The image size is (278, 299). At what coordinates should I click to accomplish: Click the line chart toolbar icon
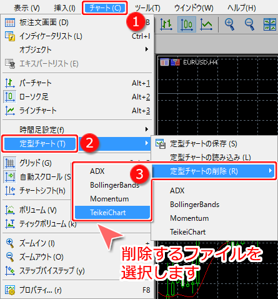tap(206, 24)
